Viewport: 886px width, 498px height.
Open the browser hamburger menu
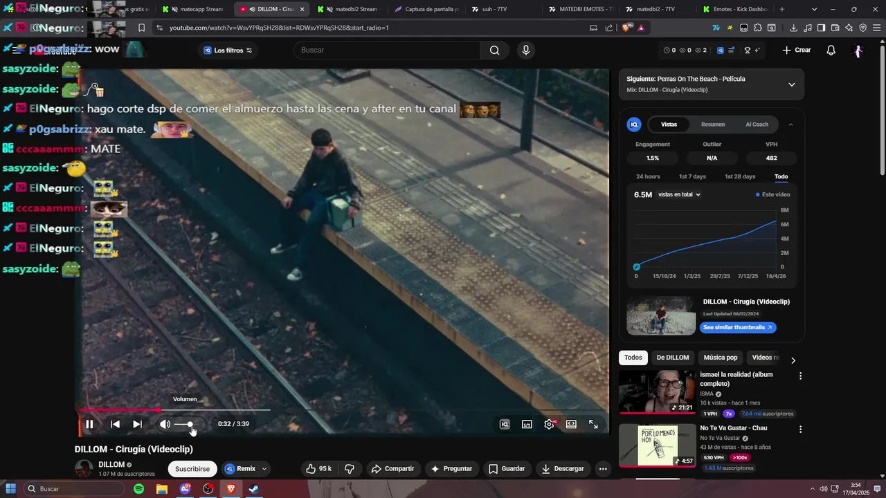[876, 28]
